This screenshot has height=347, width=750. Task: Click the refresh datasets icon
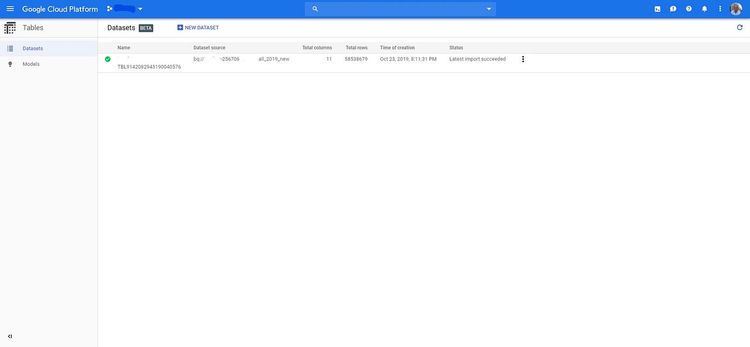(740, 27)
